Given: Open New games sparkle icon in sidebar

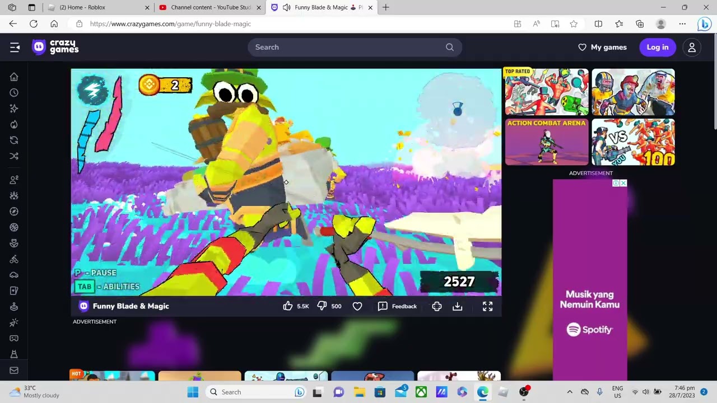Looking at the screenshot, I should (14, 109).
